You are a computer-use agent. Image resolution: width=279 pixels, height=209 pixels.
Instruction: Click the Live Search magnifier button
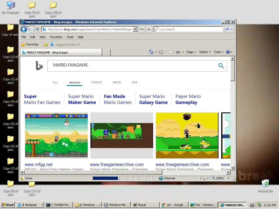[x=227, y=29]
